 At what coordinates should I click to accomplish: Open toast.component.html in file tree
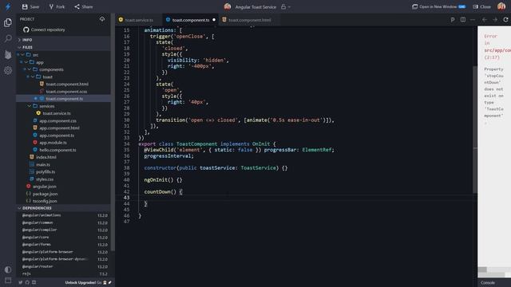[67, 84]
